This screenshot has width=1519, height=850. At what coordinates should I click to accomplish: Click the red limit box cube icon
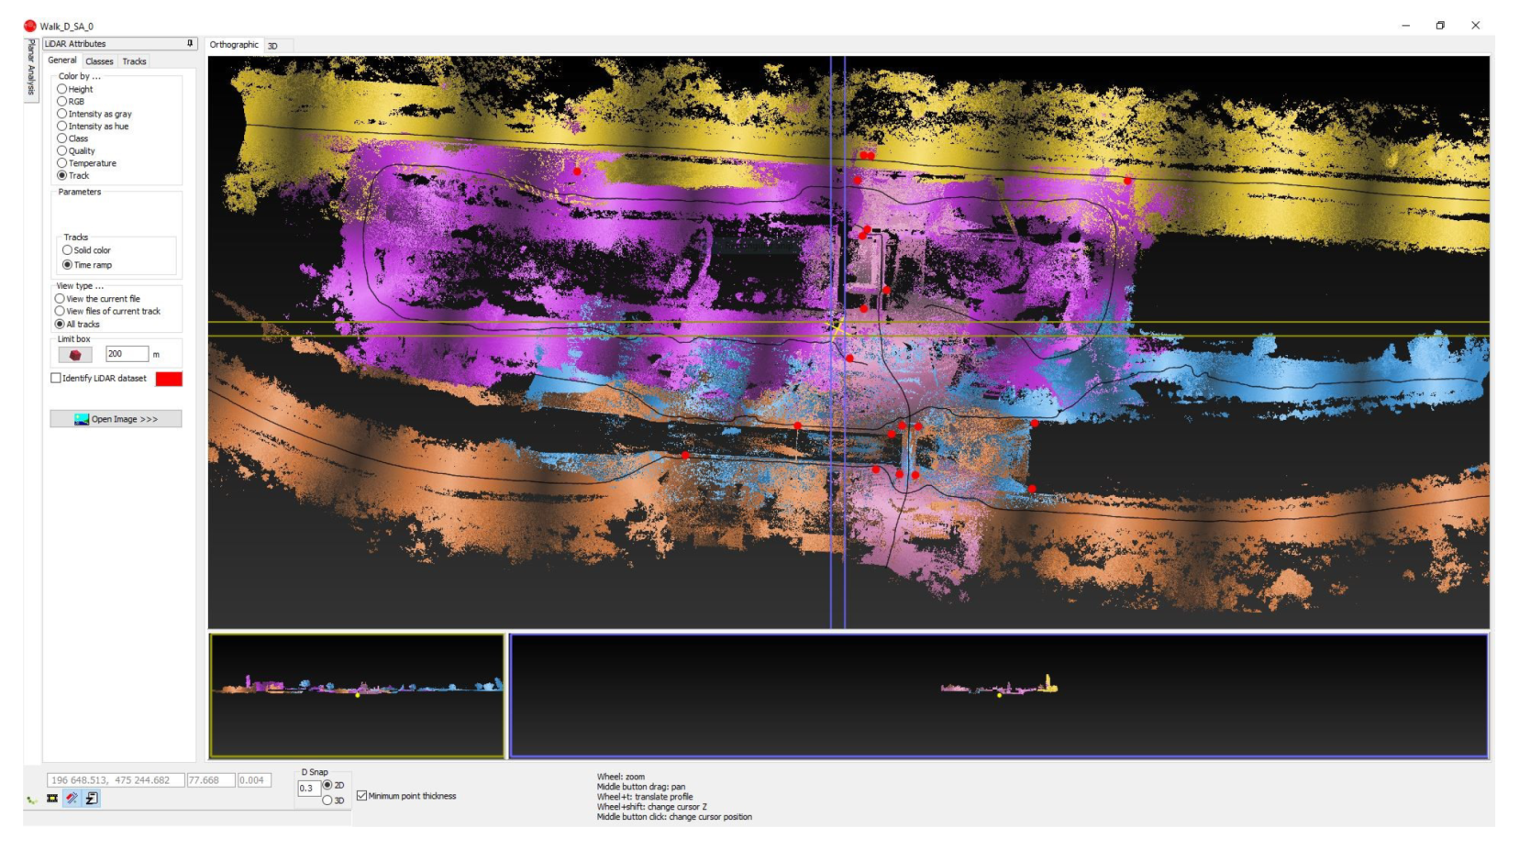75,355
